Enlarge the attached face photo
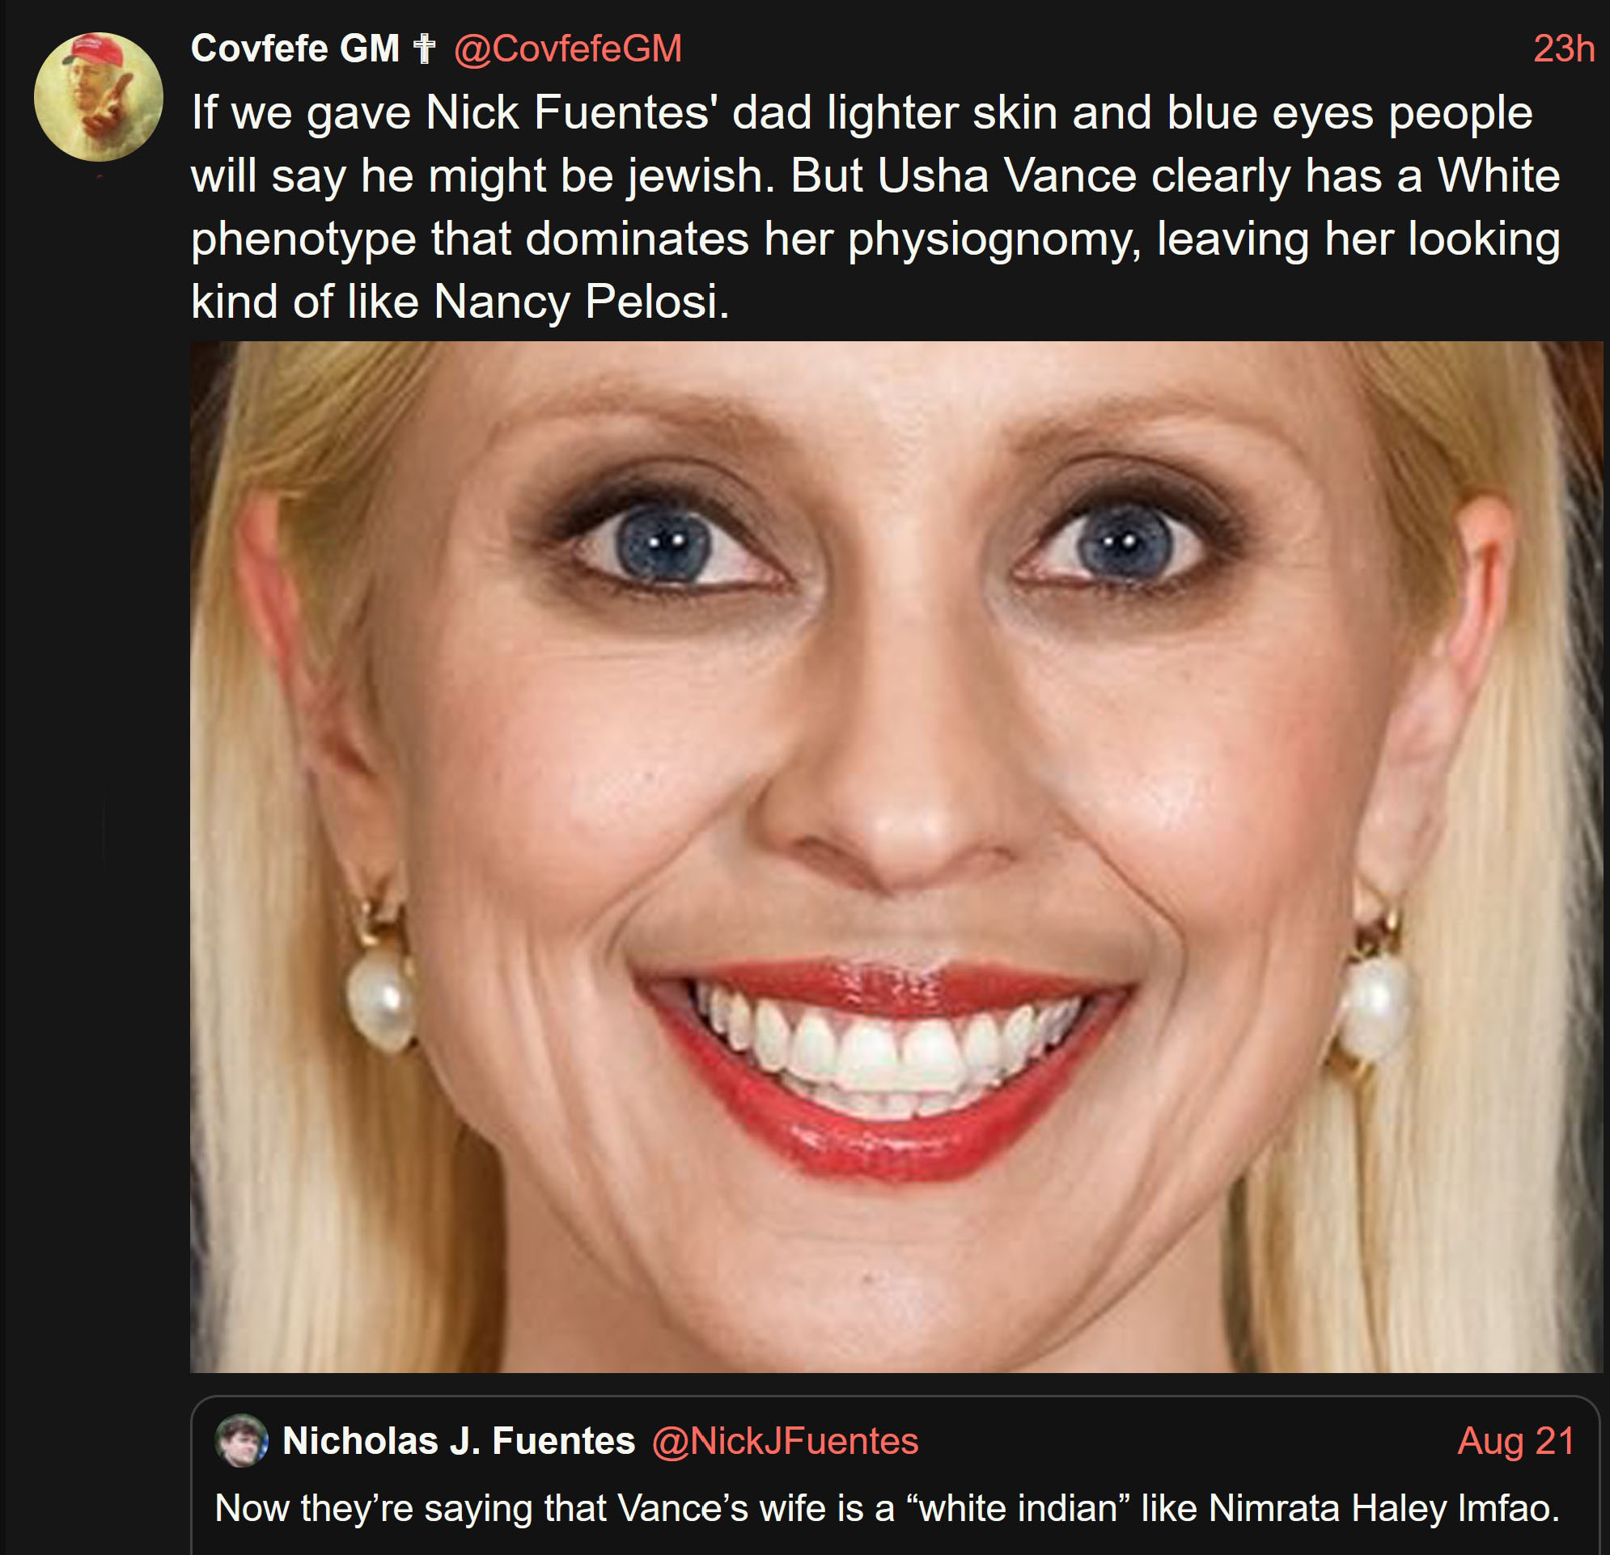The width and height of the screenshot is (1610, 1555). (x=896, y=856)
